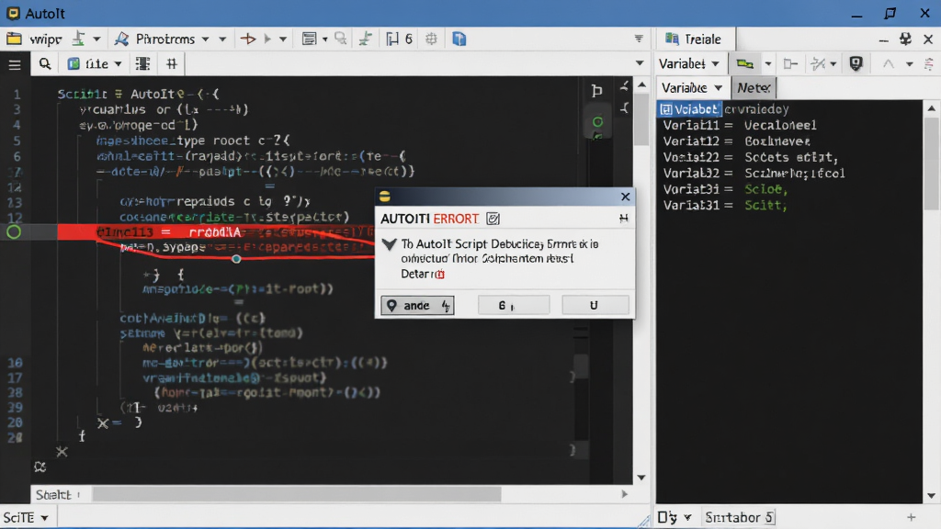
Task: Switch to the Treiale tab
Action: point(694,39)
